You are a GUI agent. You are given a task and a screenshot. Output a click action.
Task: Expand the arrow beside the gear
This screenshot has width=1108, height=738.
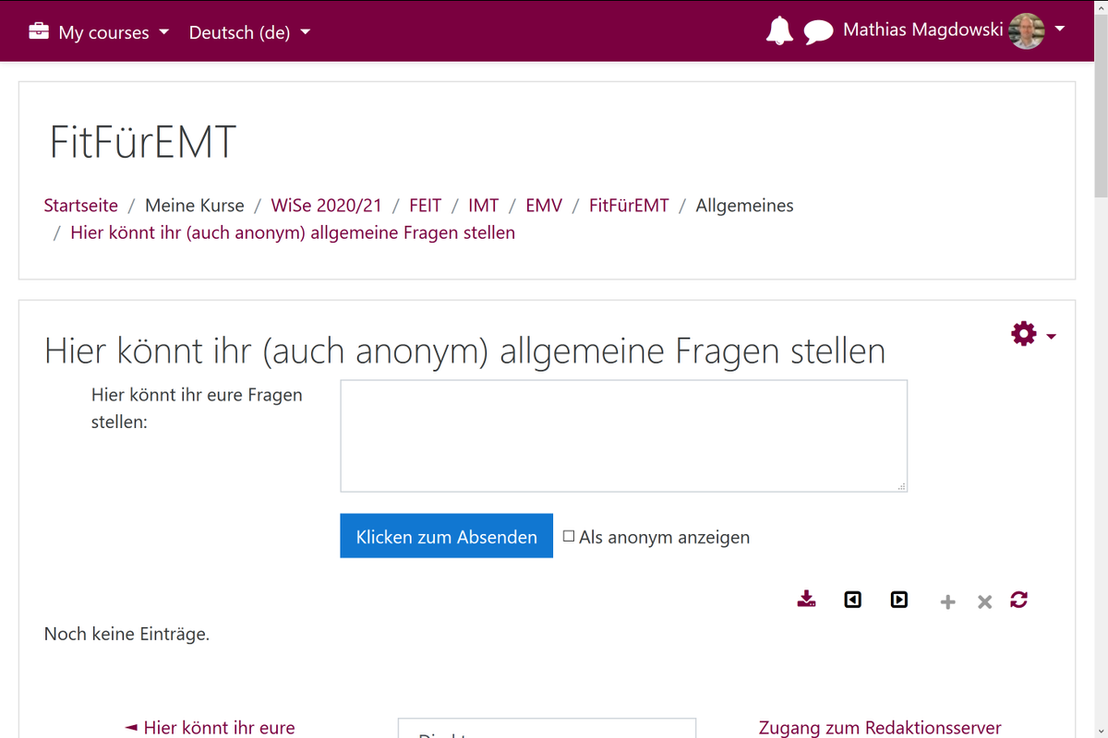pos(1052,337)
